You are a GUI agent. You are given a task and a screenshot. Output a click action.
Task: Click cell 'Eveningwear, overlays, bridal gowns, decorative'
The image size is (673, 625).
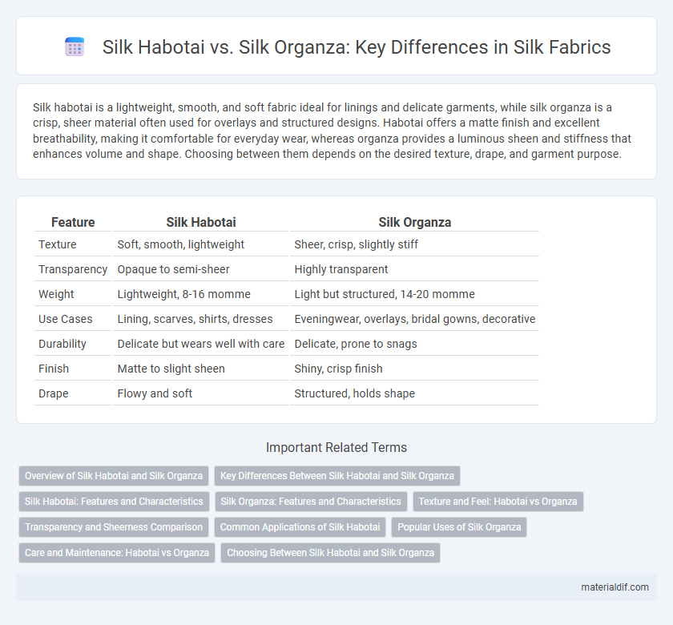pos(415,319)
